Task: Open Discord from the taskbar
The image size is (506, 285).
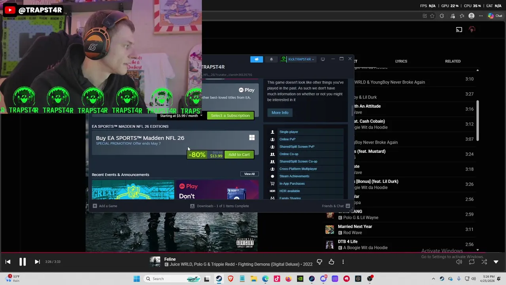Action: click(x=323, y=279)
